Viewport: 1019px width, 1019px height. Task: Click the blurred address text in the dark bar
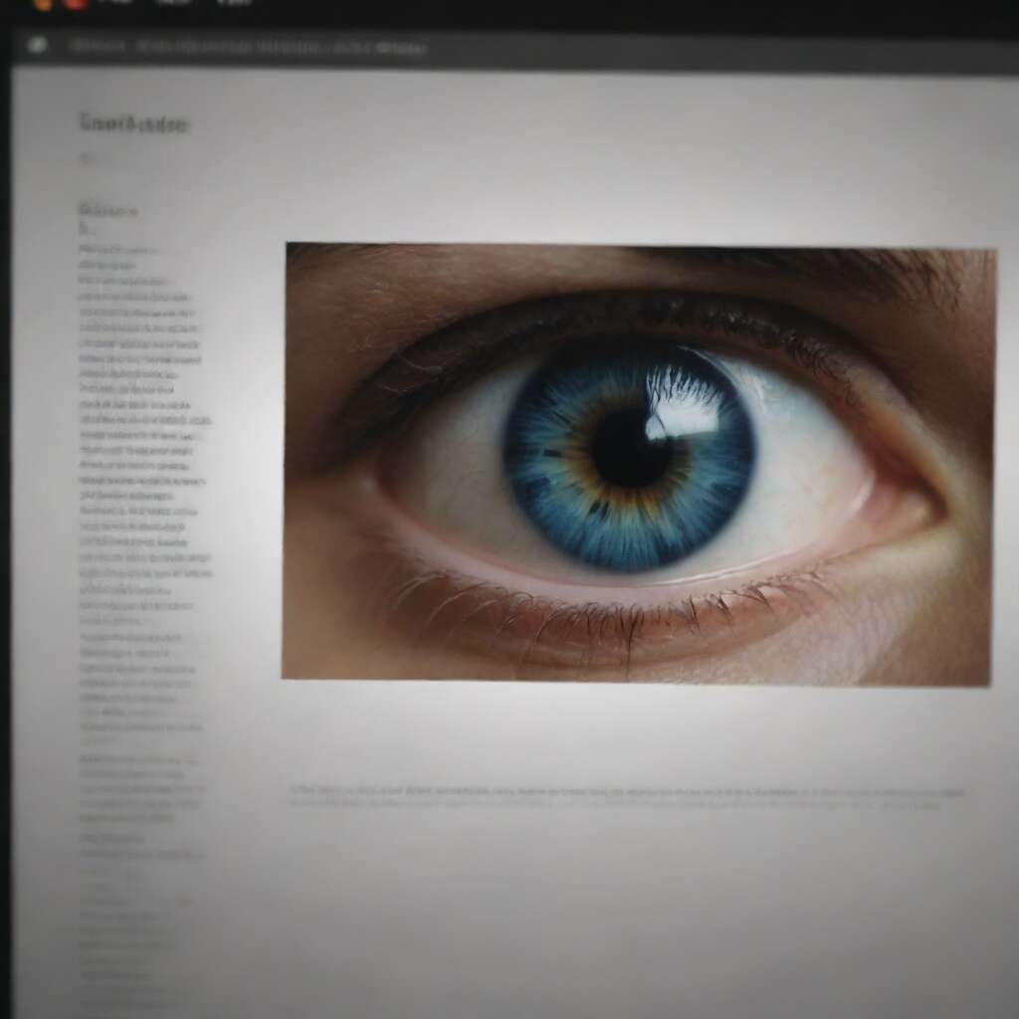tap(249, 46)
